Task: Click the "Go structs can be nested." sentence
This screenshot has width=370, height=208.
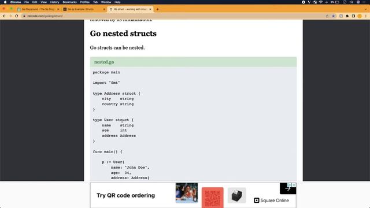Action: [x=117, y=47]
